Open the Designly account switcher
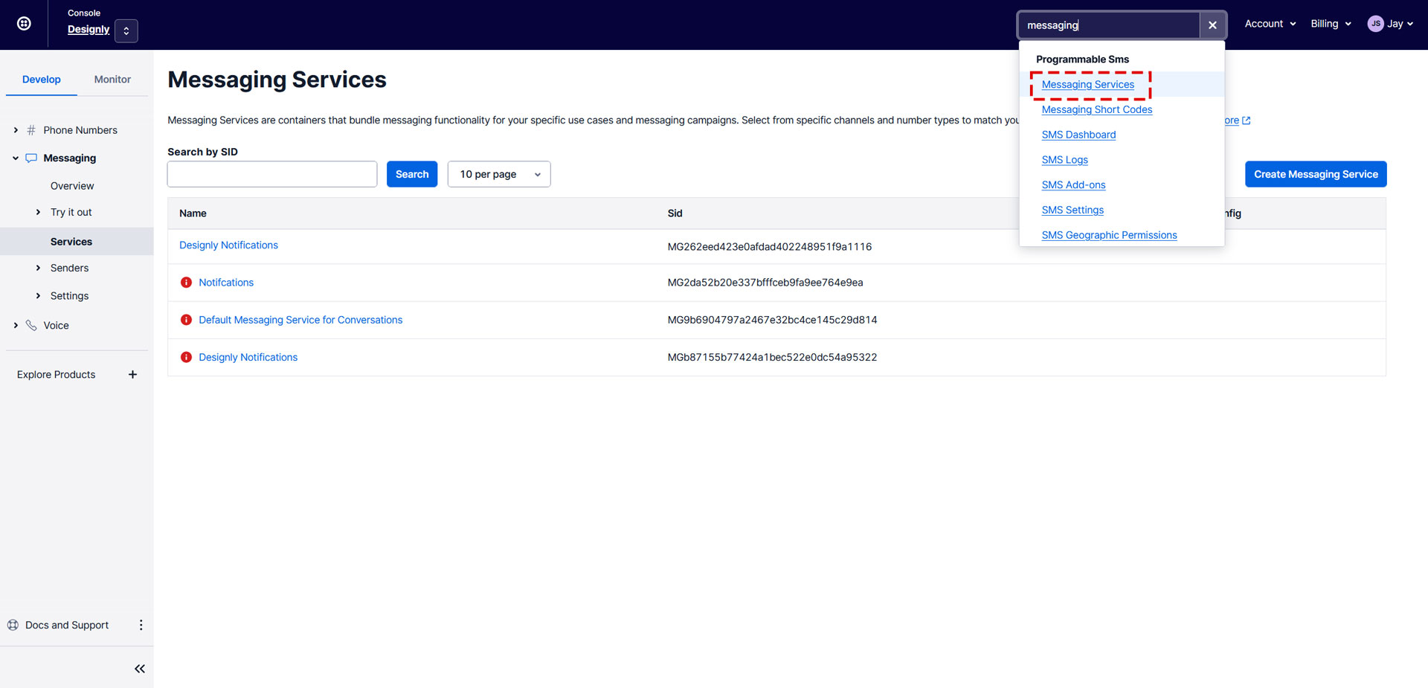Screen dimensions: 1428x688 [126, 30]
